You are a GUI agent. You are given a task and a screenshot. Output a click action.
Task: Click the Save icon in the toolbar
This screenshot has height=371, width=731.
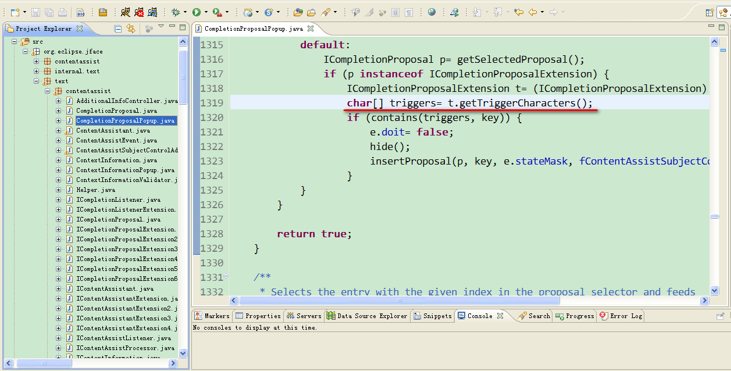35,12
